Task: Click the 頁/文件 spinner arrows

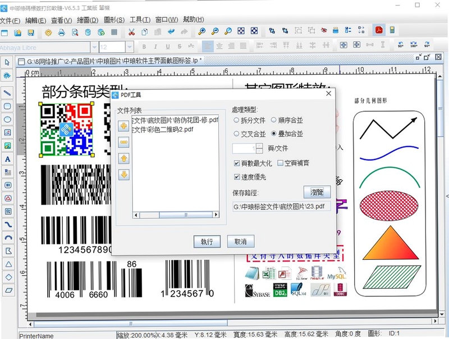Action: pos(259,148)
